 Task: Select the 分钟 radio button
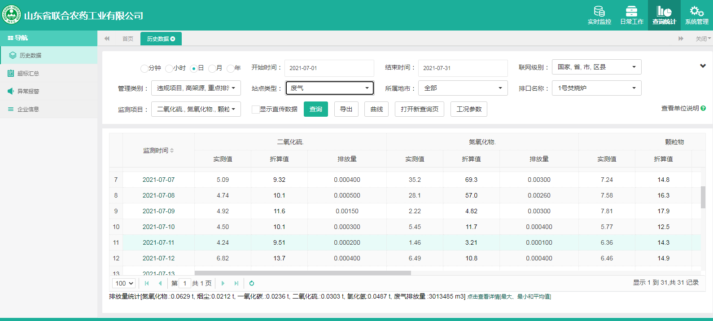(x=144, y=68)
